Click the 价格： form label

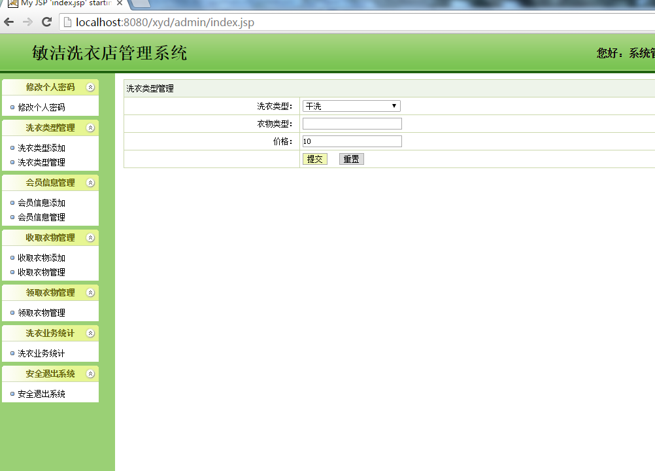(x=283, y=141)
